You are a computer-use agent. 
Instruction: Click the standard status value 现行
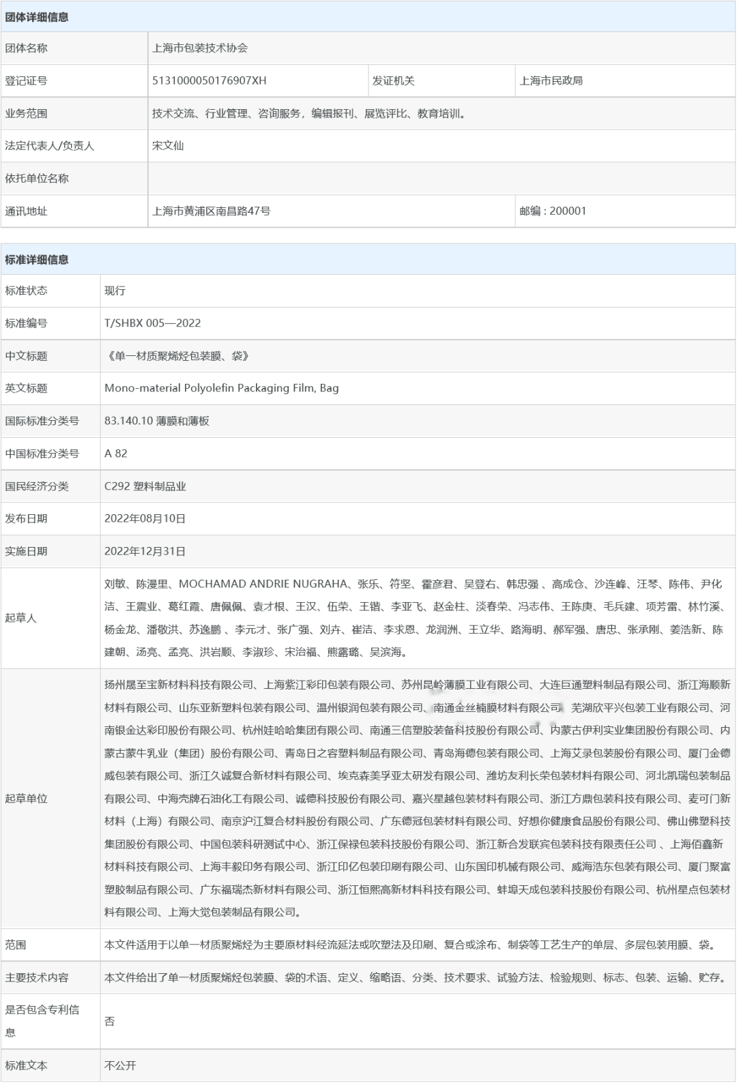(x=115, y=291)
